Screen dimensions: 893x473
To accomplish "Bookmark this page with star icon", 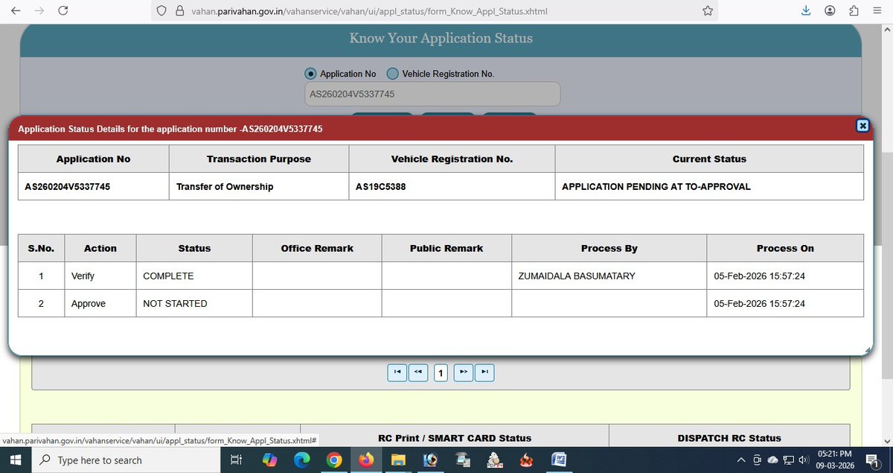I will pyautogui.click(x=708, y=11).
